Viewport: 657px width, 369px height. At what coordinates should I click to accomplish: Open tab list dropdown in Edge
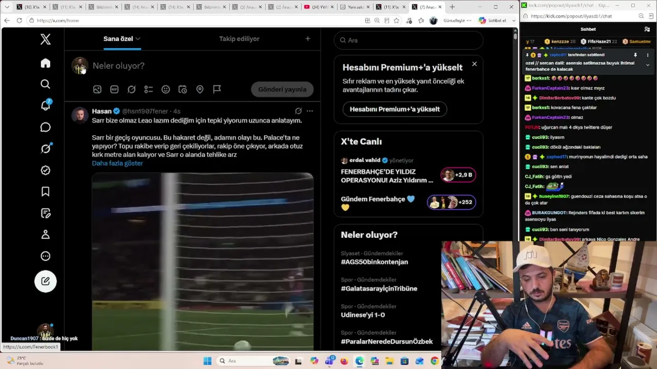point(7,7)
